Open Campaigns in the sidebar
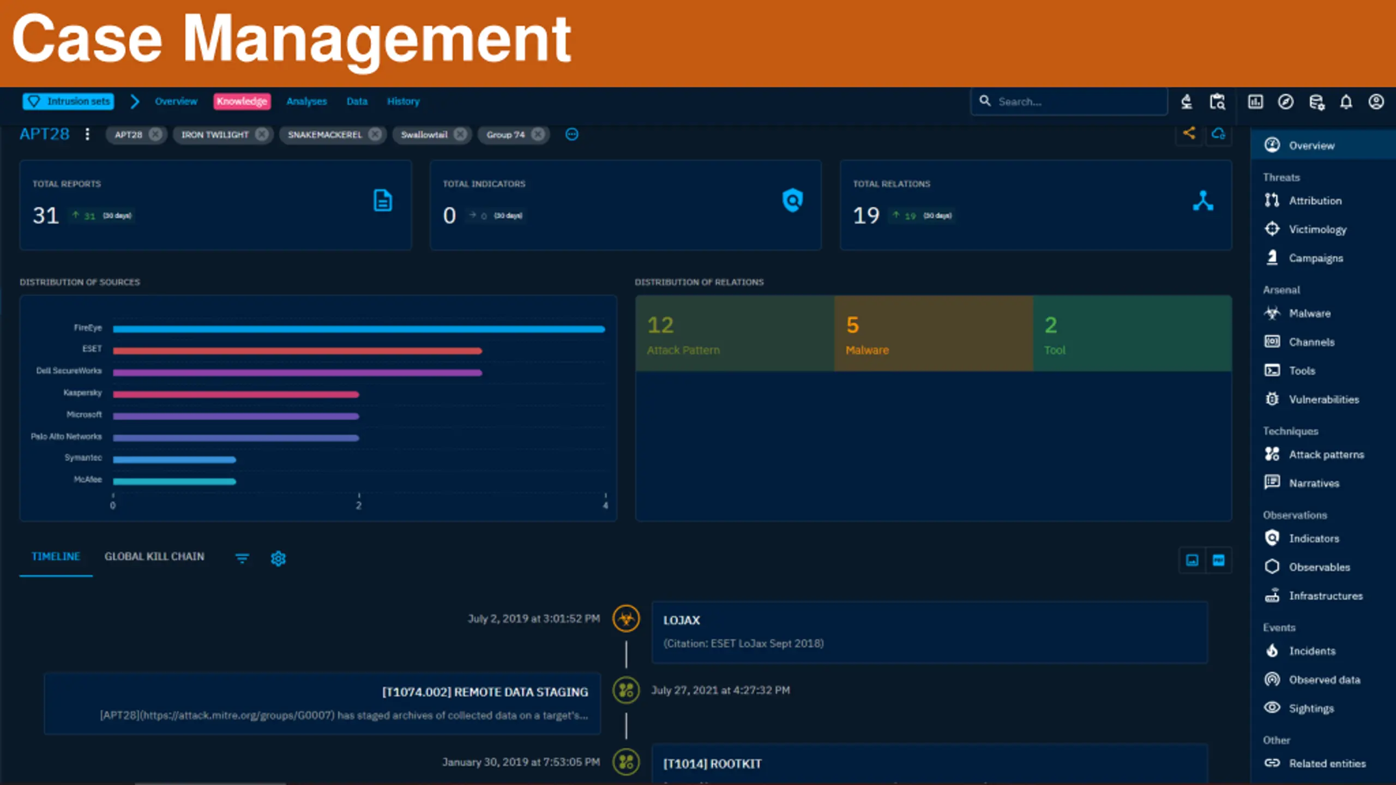1396x785 pixels. [x=1323, y=258]
